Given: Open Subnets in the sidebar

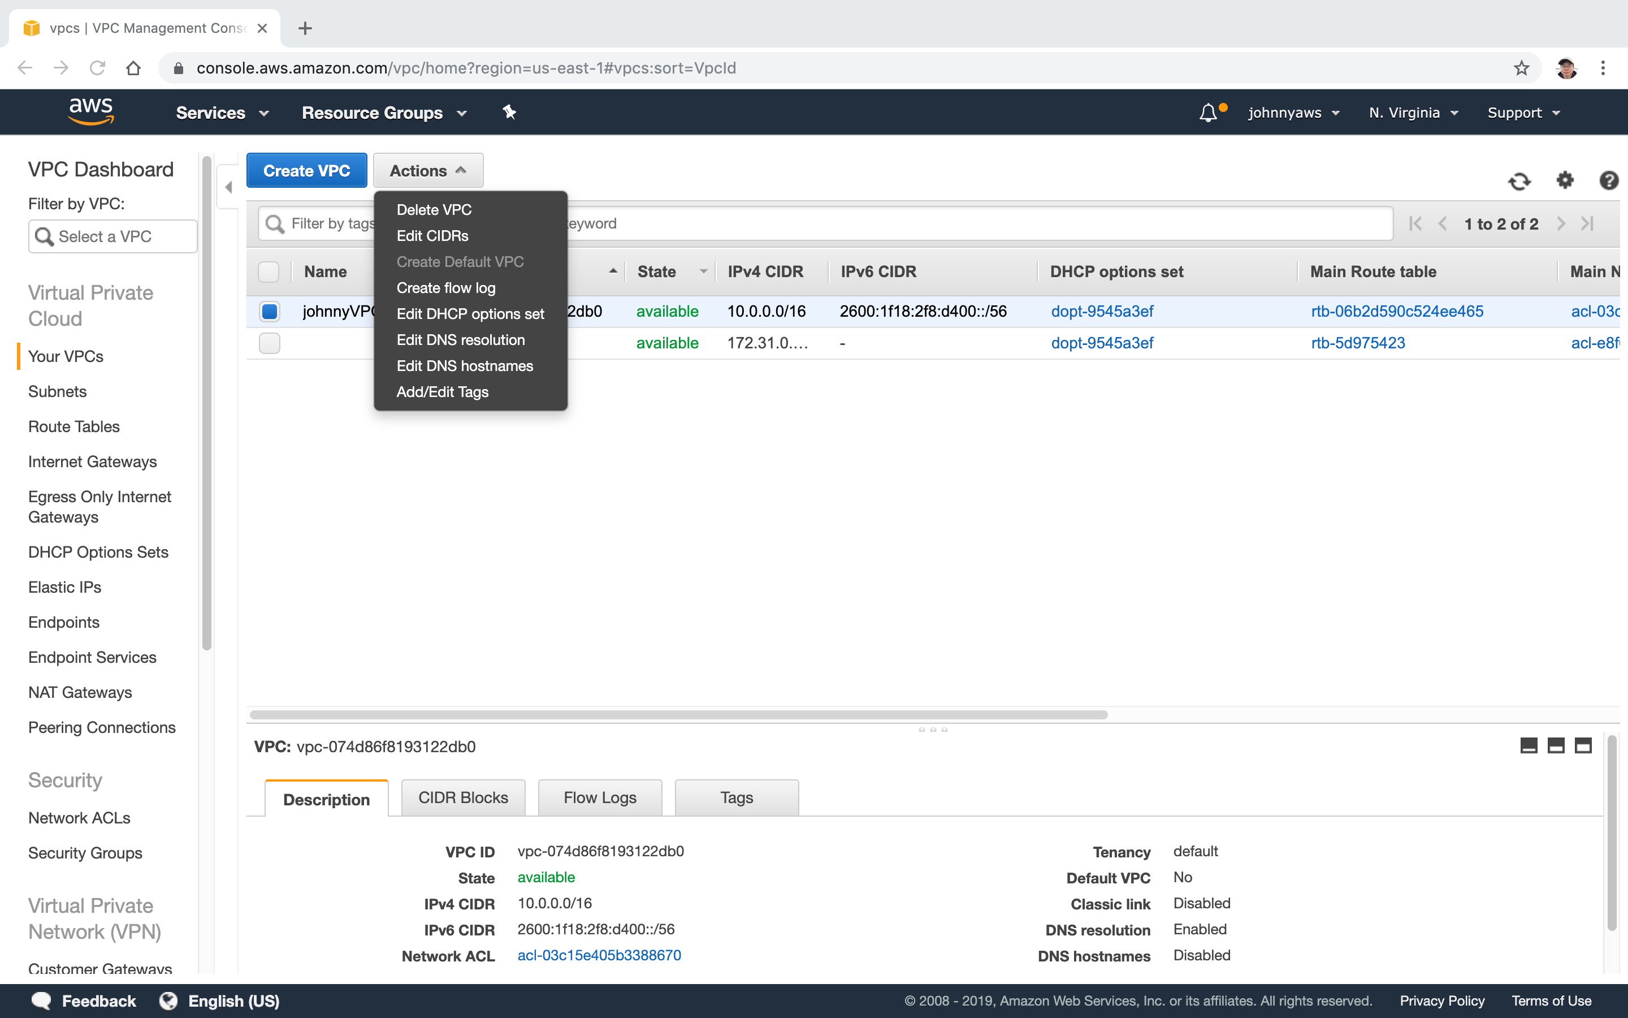Looking at the screenshot, I should [57, 391].
